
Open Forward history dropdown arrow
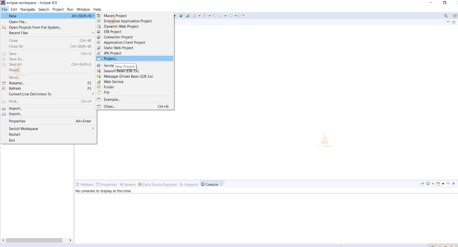[x=236, y=16]
